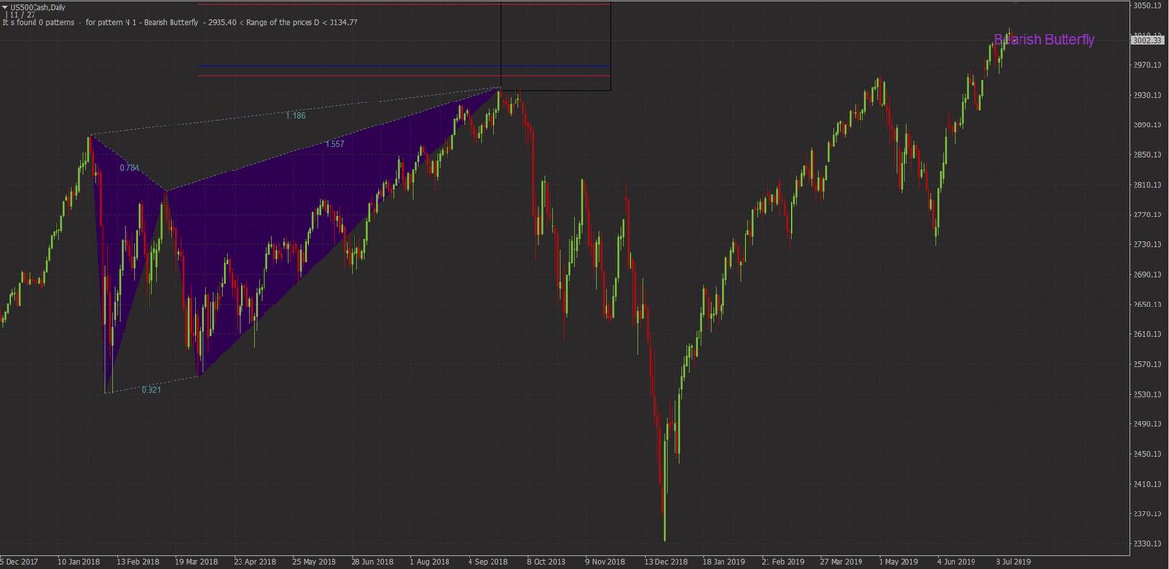The image size is (1169, 569).
Task: Click the 2530.10 price axis label
Action: pyautogui.click(x=1147, y=395)
